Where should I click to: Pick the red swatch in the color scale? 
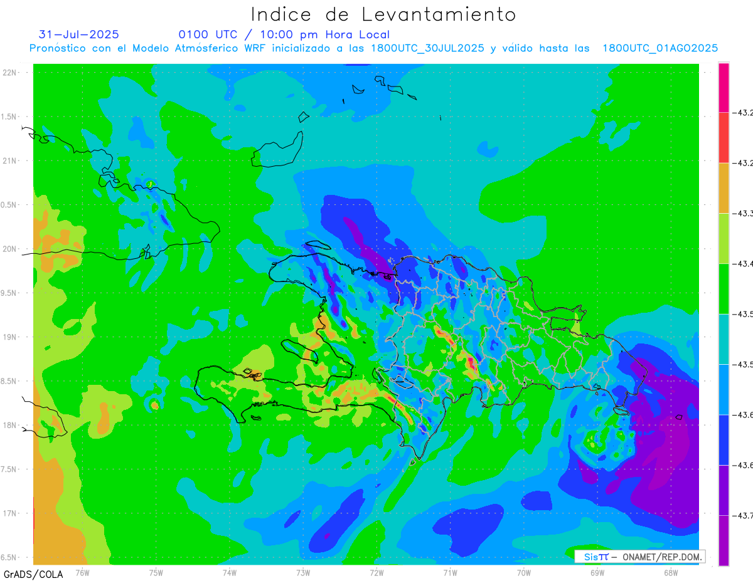(724, 138)
